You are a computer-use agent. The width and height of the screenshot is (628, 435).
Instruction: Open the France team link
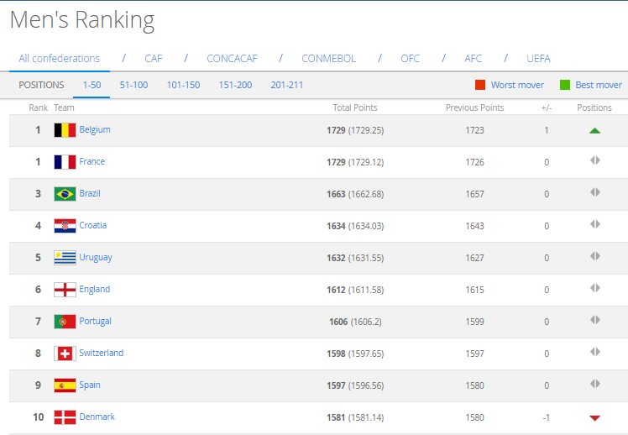coord(92,161)
